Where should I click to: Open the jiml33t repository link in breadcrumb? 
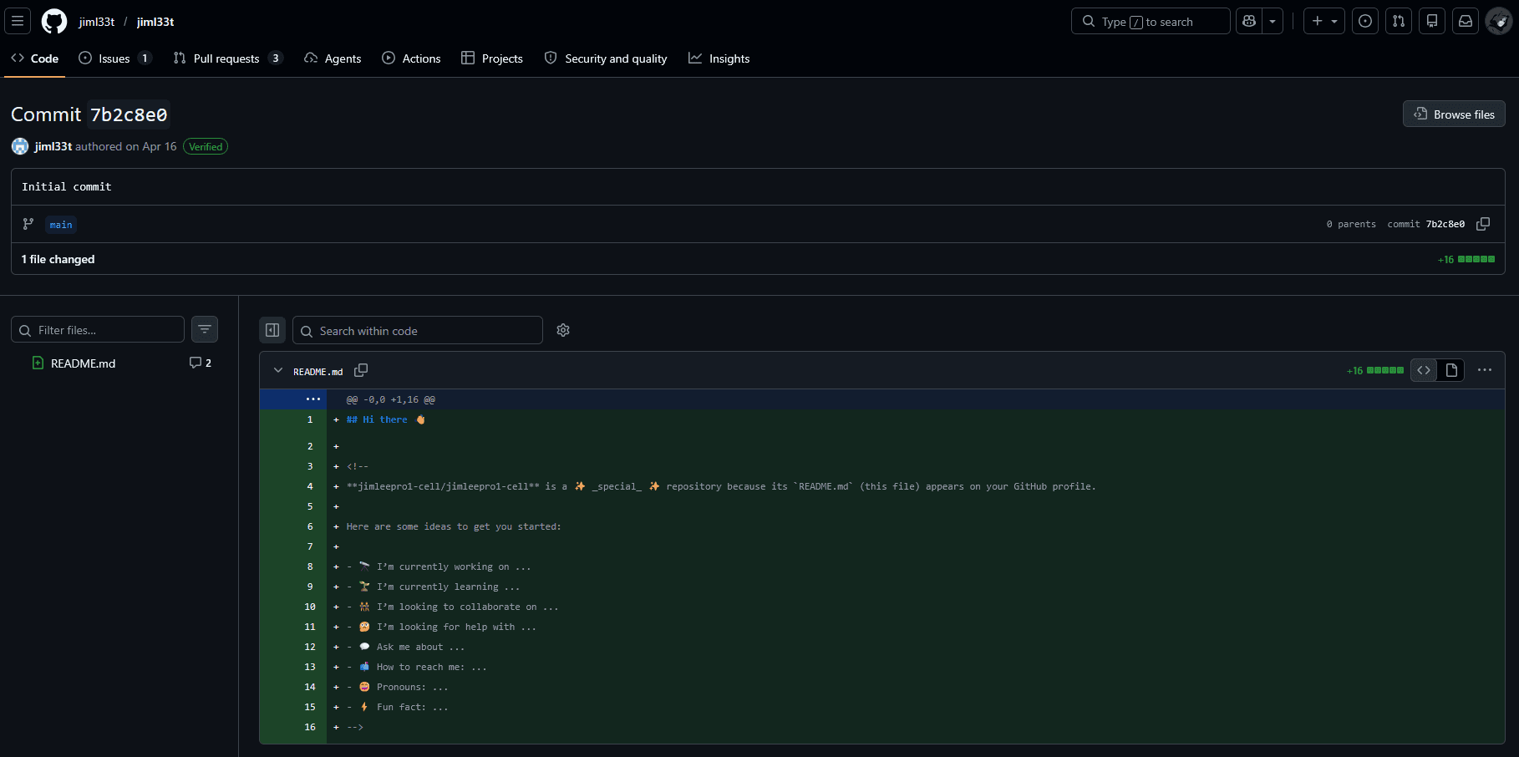[155, 22]
